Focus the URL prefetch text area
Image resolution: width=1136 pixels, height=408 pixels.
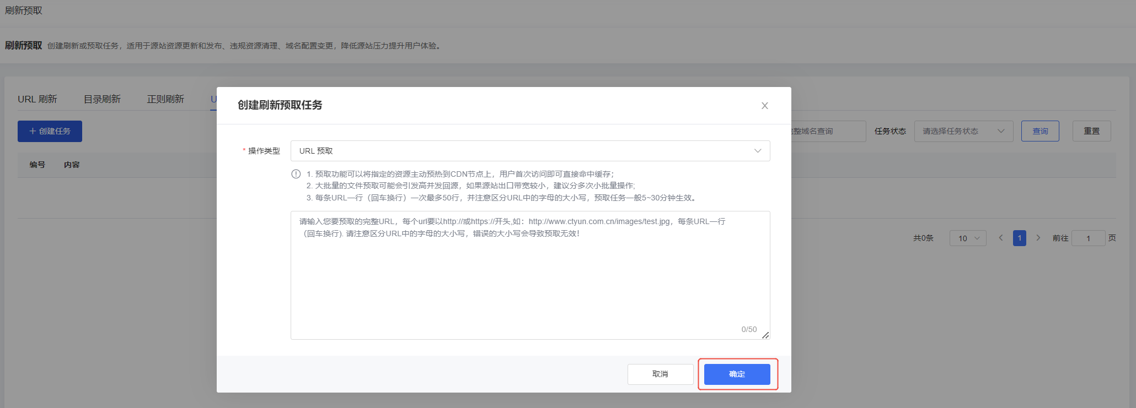pos(530,275)
